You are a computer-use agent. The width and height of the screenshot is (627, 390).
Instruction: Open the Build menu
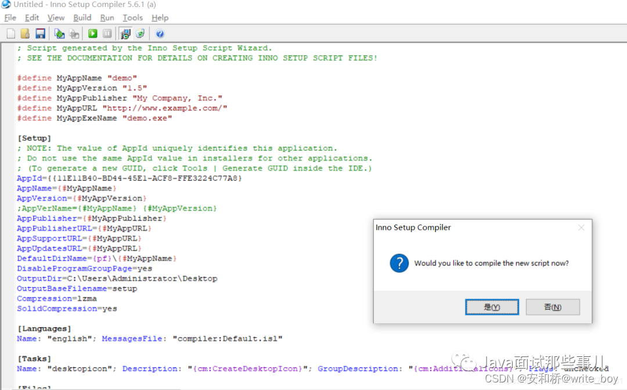click(x=82, y=17)
